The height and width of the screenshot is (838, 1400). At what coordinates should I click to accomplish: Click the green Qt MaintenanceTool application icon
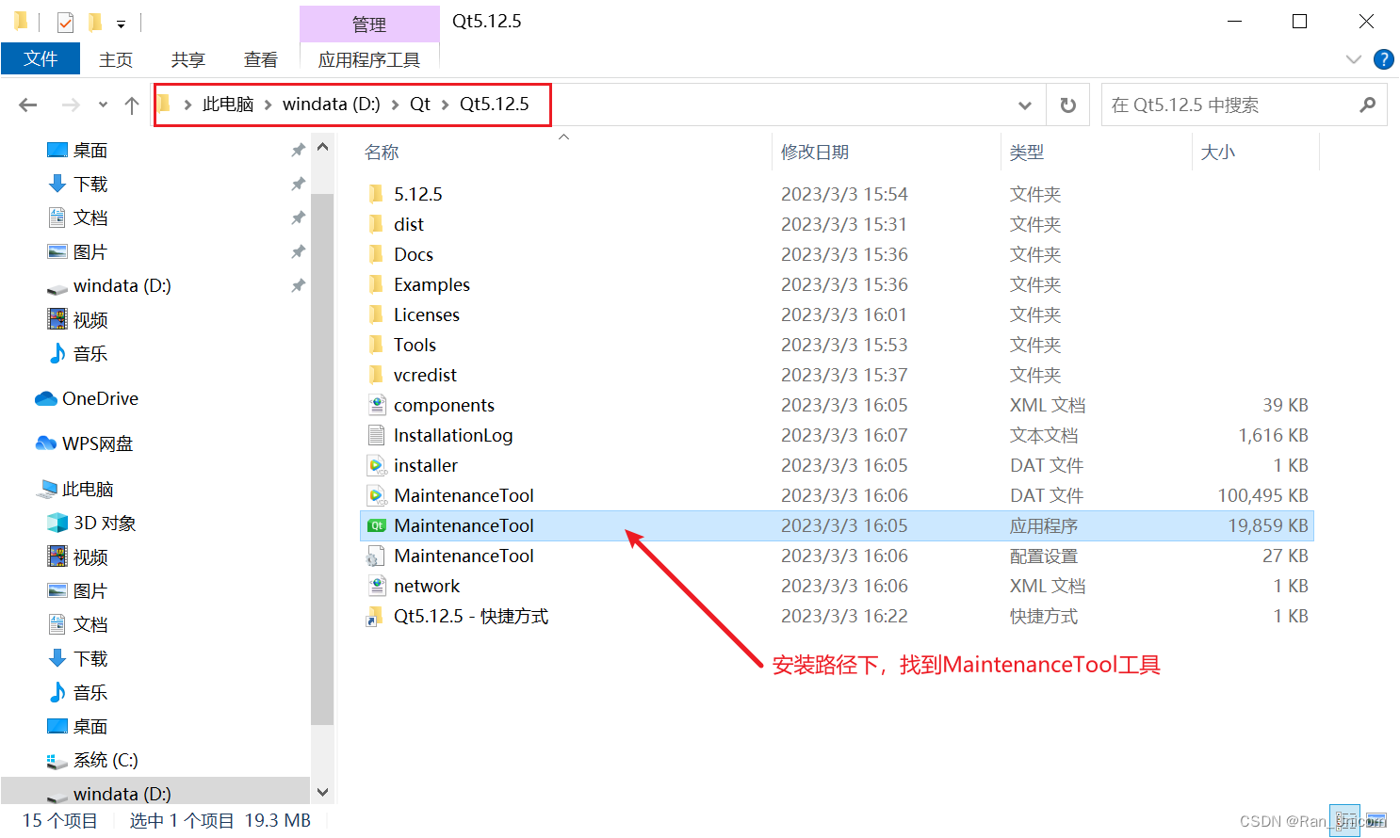click(x=377, y=525)
